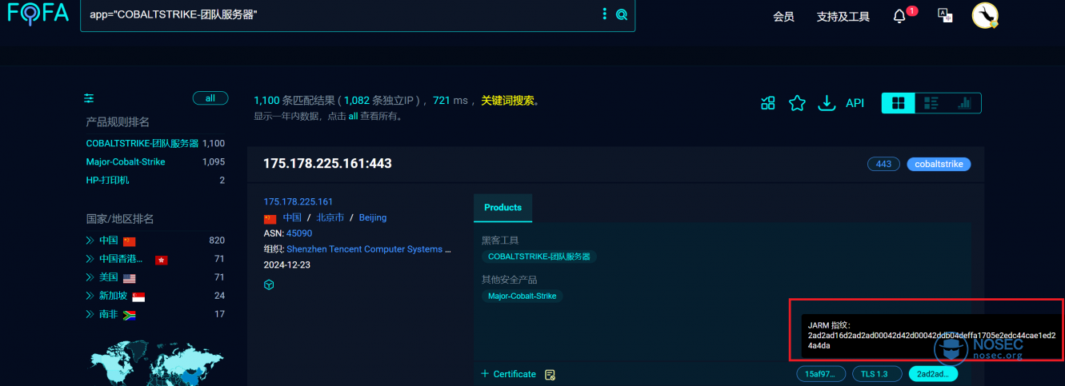
Task: Click Shenzhen Tencent Computer Systems organization
Action: click(369, 249)
